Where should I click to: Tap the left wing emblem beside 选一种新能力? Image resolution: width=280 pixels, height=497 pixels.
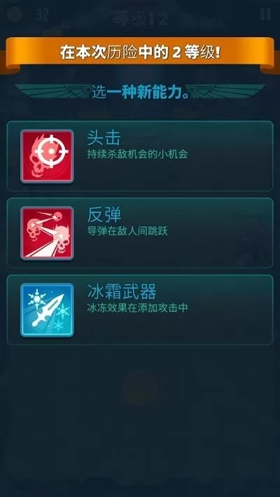[52, 91]
